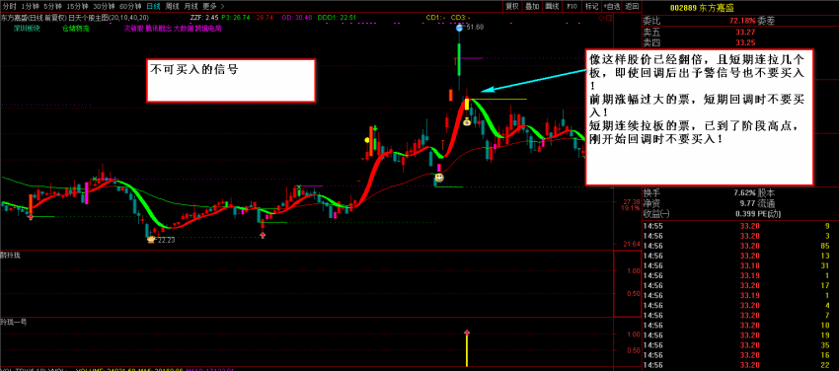Click the smiley face signal marker
The image size is (839, 371).
[x=439, y=177]
